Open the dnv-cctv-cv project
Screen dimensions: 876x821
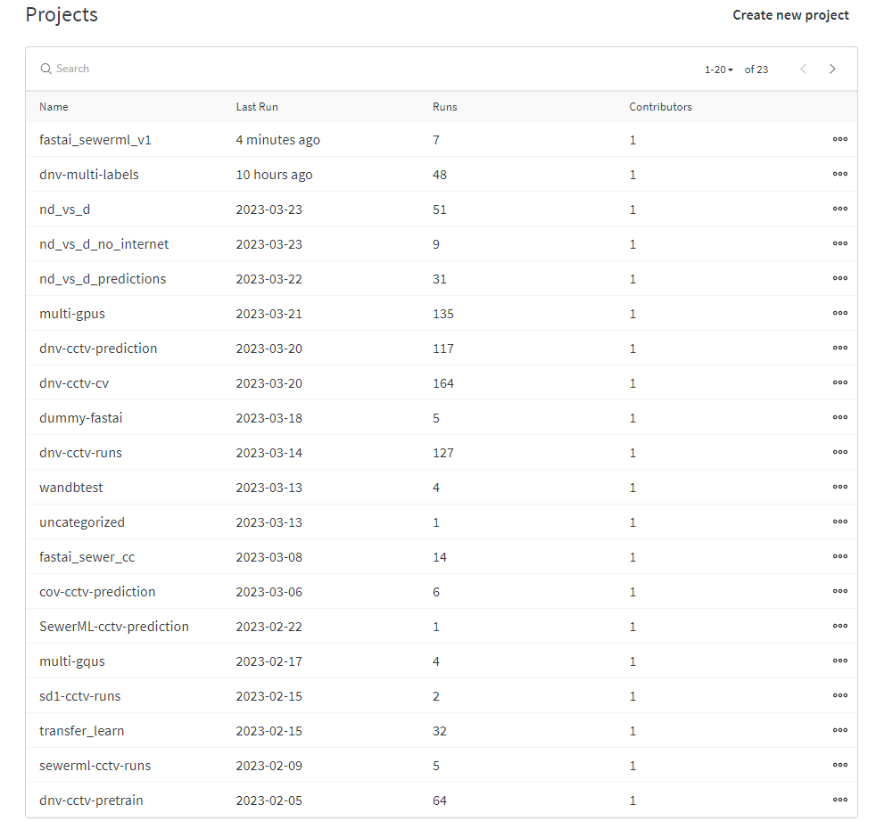click(74, 383)
